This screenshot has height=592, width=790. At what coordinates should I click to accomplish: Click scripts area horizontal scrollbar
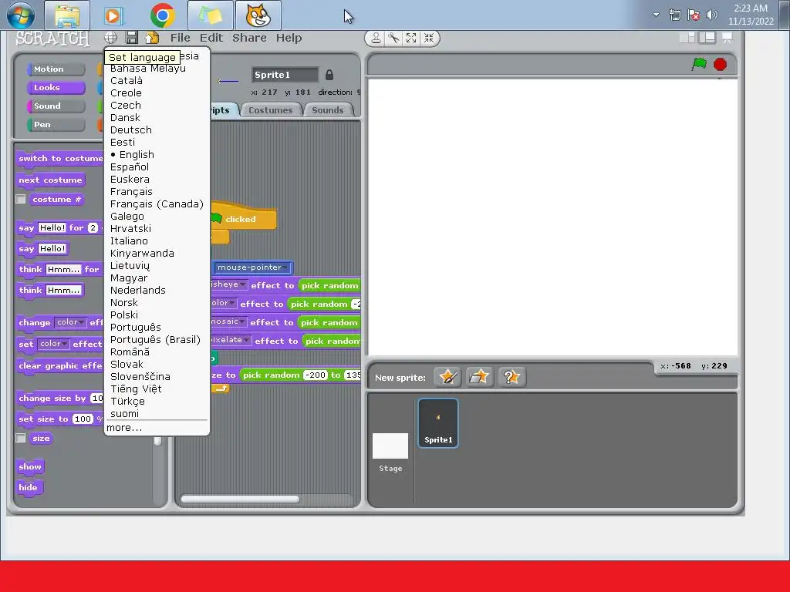point(241,499)
